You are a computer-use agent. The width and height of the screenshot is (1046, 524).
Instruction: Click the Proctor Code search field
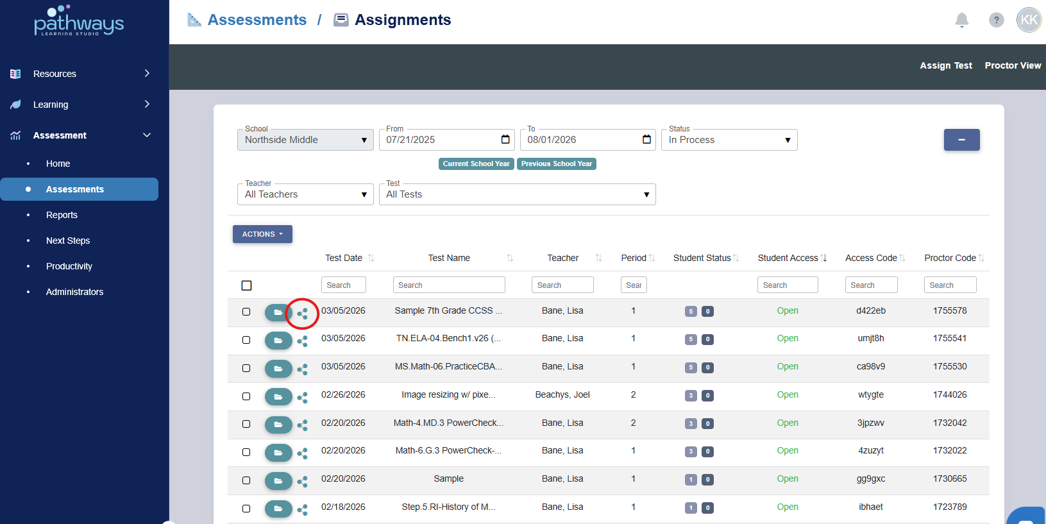click(950, 285)
